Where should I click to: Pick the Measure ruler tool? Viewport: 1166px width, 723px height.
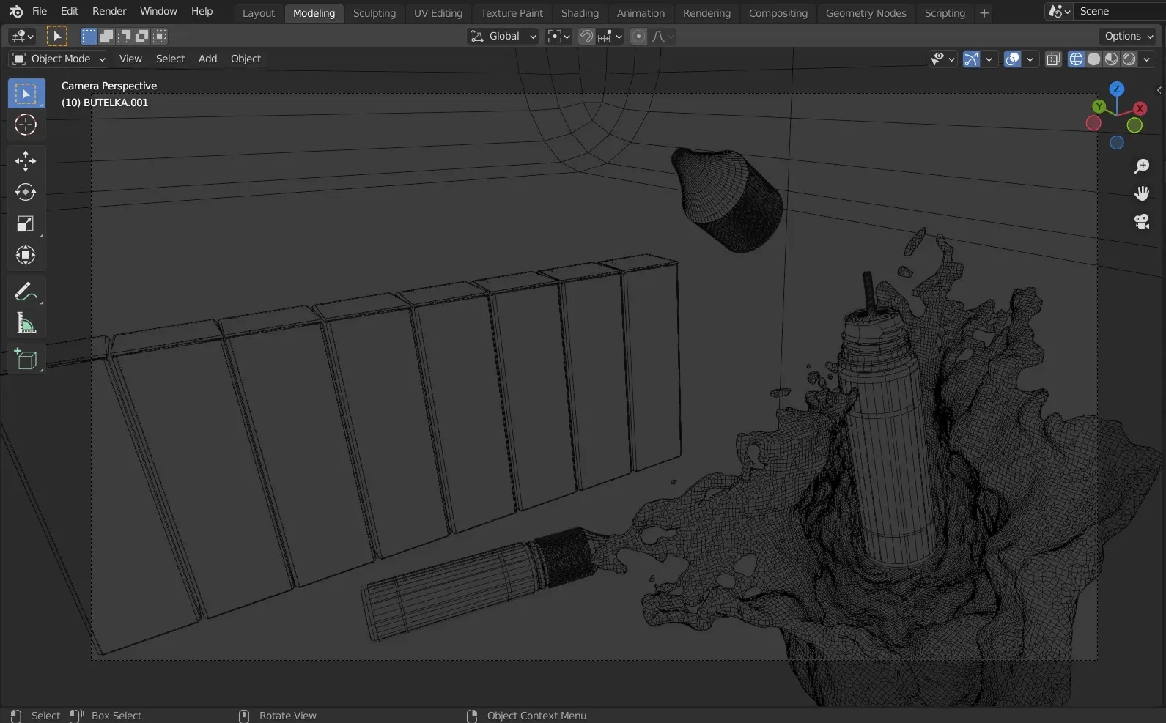[26, 323]
